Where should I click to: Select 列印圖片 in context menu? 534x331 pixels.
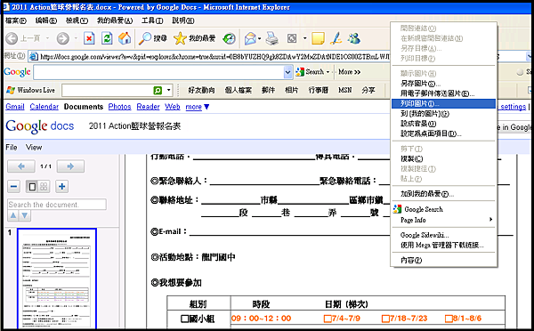coord(443,103)
